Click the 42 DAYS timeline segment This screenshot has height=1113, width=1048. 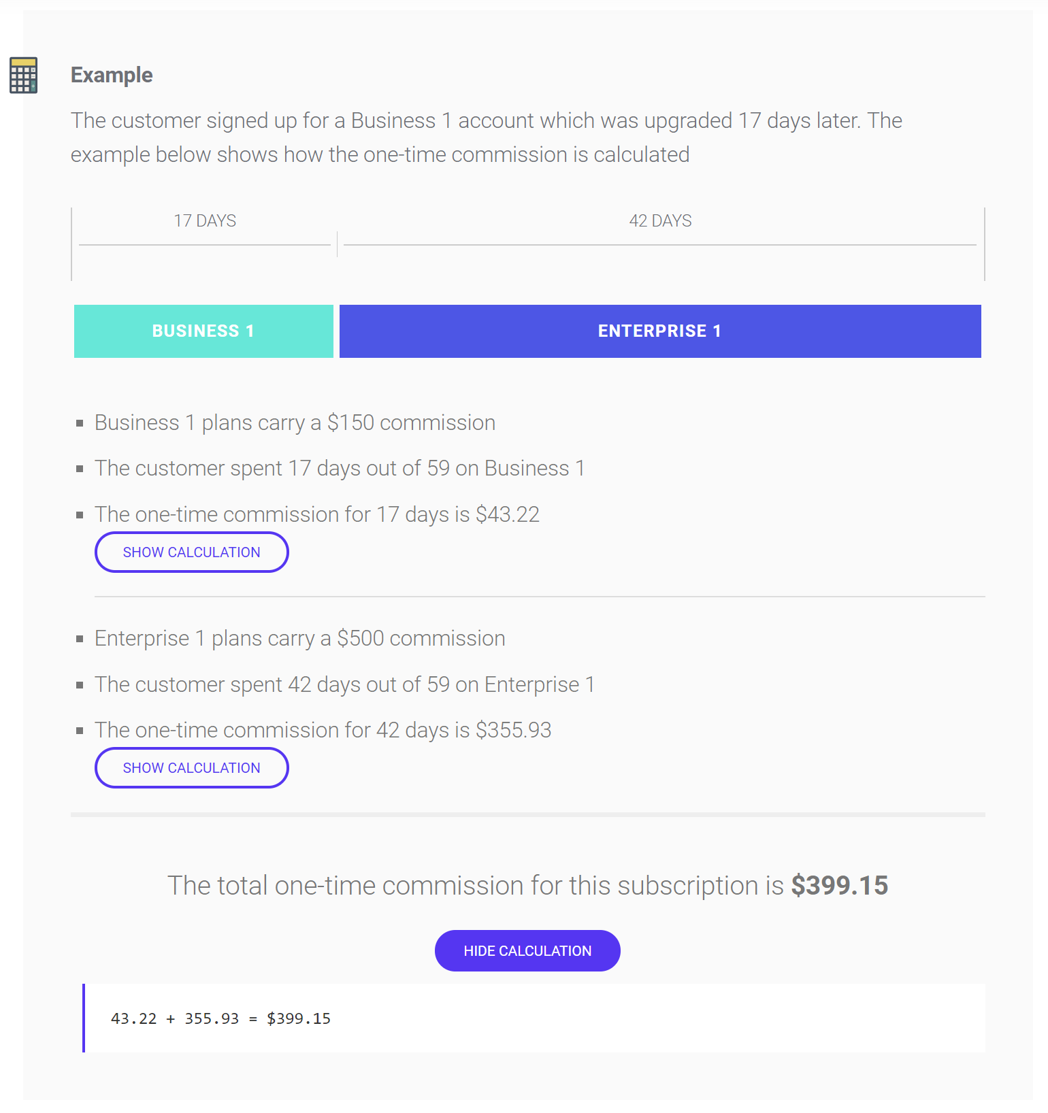(x=659, y=220)
